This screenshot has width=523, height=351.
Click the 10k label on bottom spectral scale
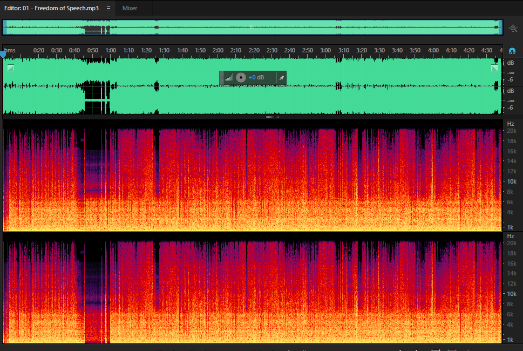pyautogui.click(x=512, y=294)
